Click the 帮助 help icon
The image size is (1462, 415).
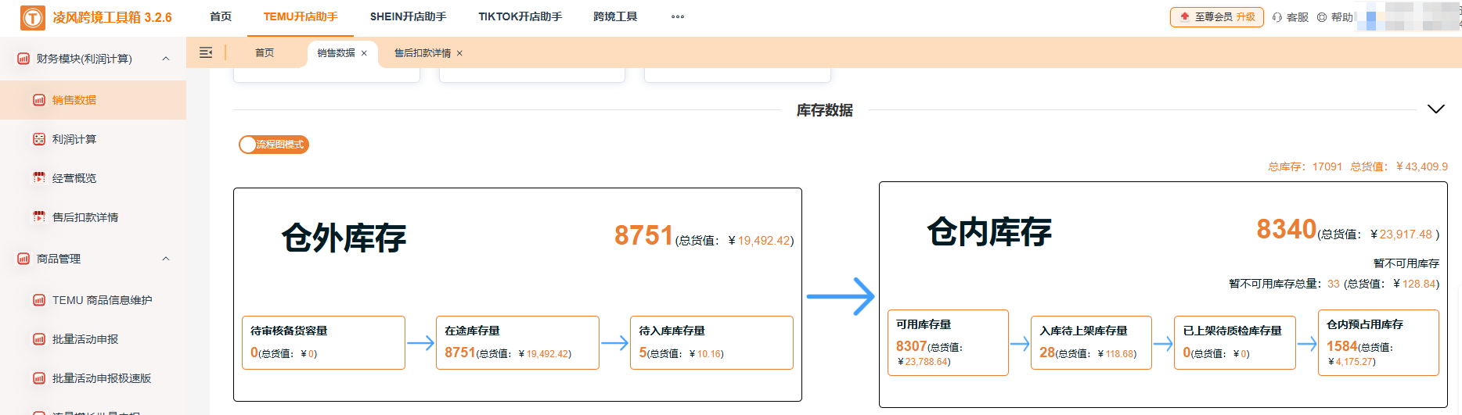(x=1322, y=17)
